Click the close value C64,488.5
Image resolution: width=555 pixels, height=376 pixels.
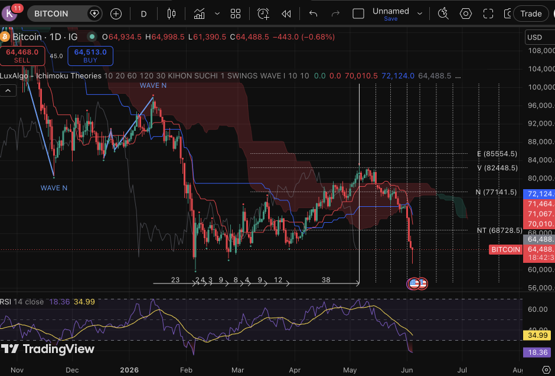click(250, 37)
